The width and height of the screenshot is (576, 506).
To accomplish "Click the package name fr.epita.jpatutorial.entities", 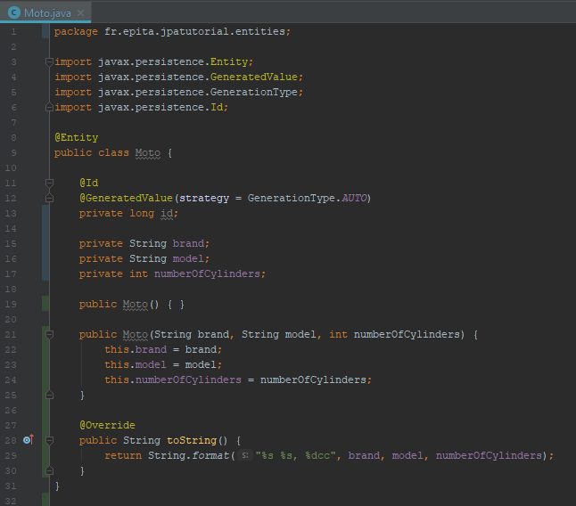I will [x=194, y=31].
